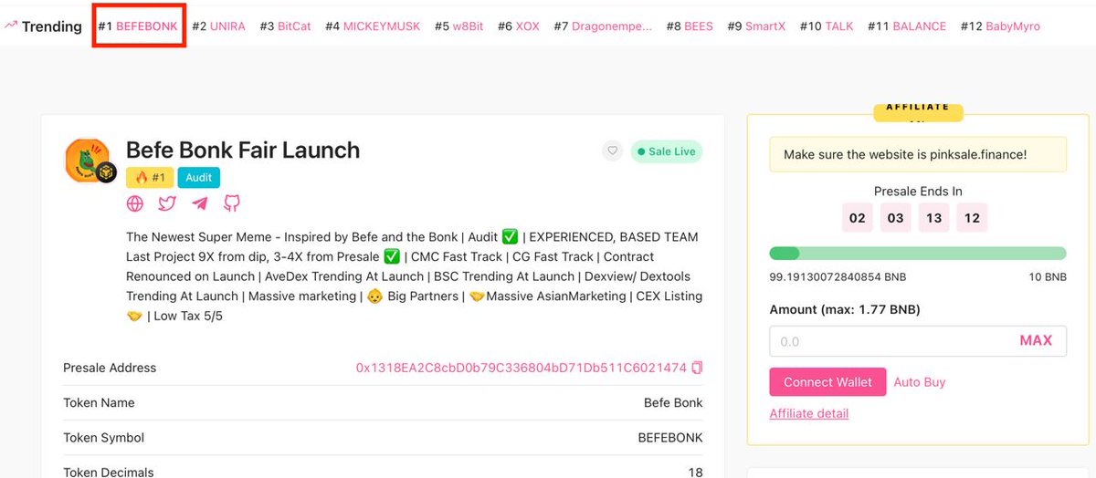1096x478 pixels.
Task: Click the countdown box showing 03
Action: (895, 218)
